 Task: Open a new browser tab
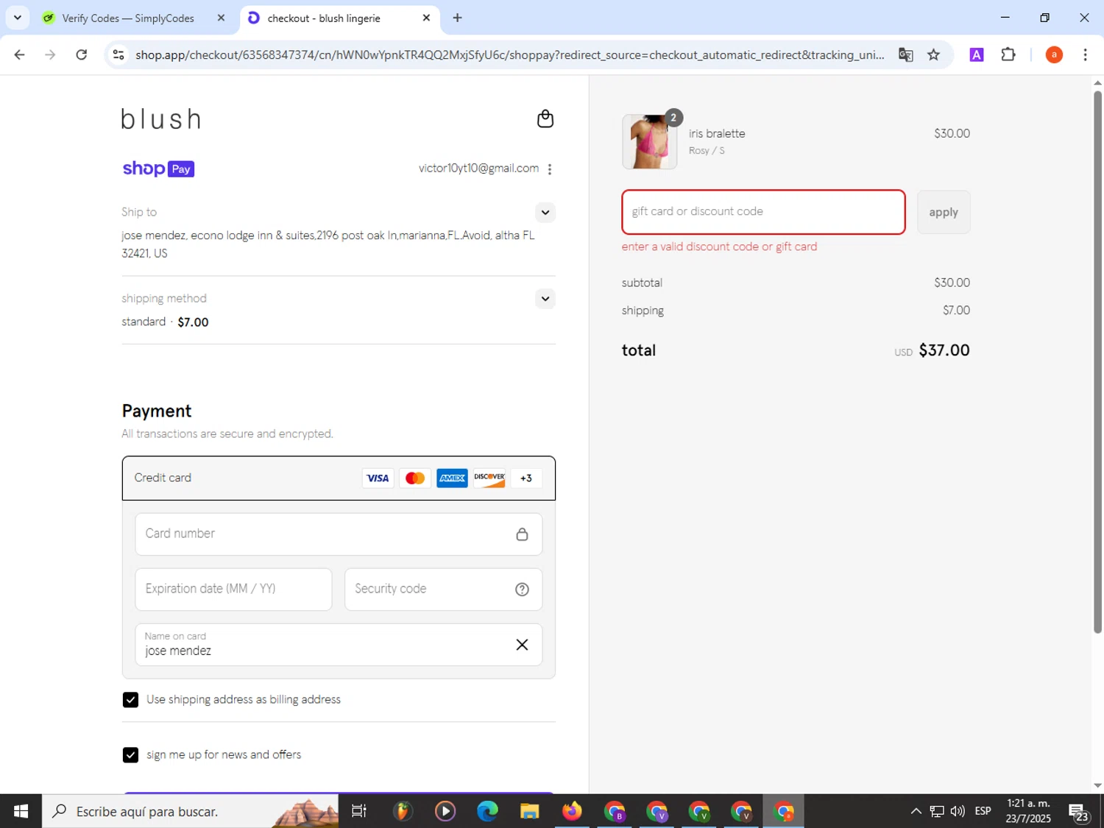458,18
